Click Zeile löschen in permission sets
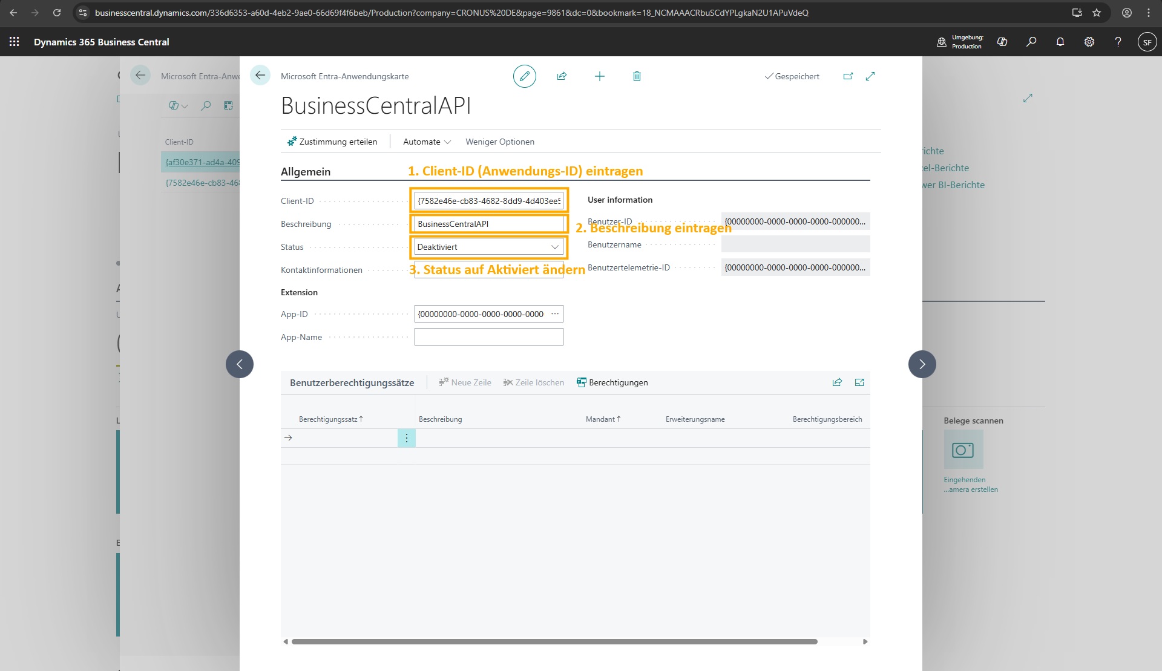 (x=533, y=382)
